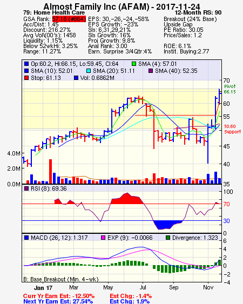Click the blue SMA (10) legend swatch
Viewport: 243px width, 304px height.
pos(26,71)
